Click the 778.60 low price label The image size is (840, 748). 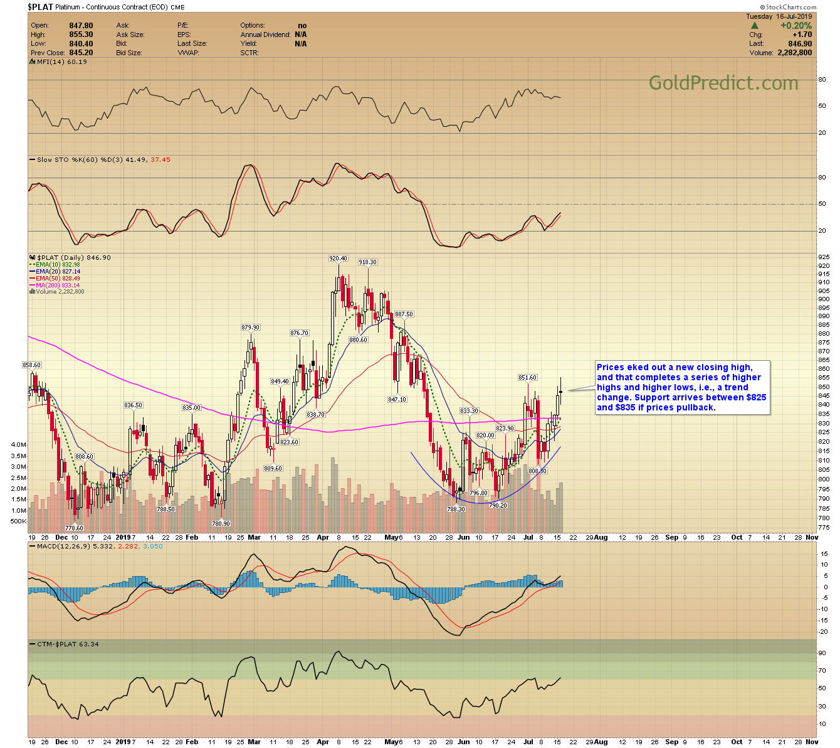(x=74, y=528)
